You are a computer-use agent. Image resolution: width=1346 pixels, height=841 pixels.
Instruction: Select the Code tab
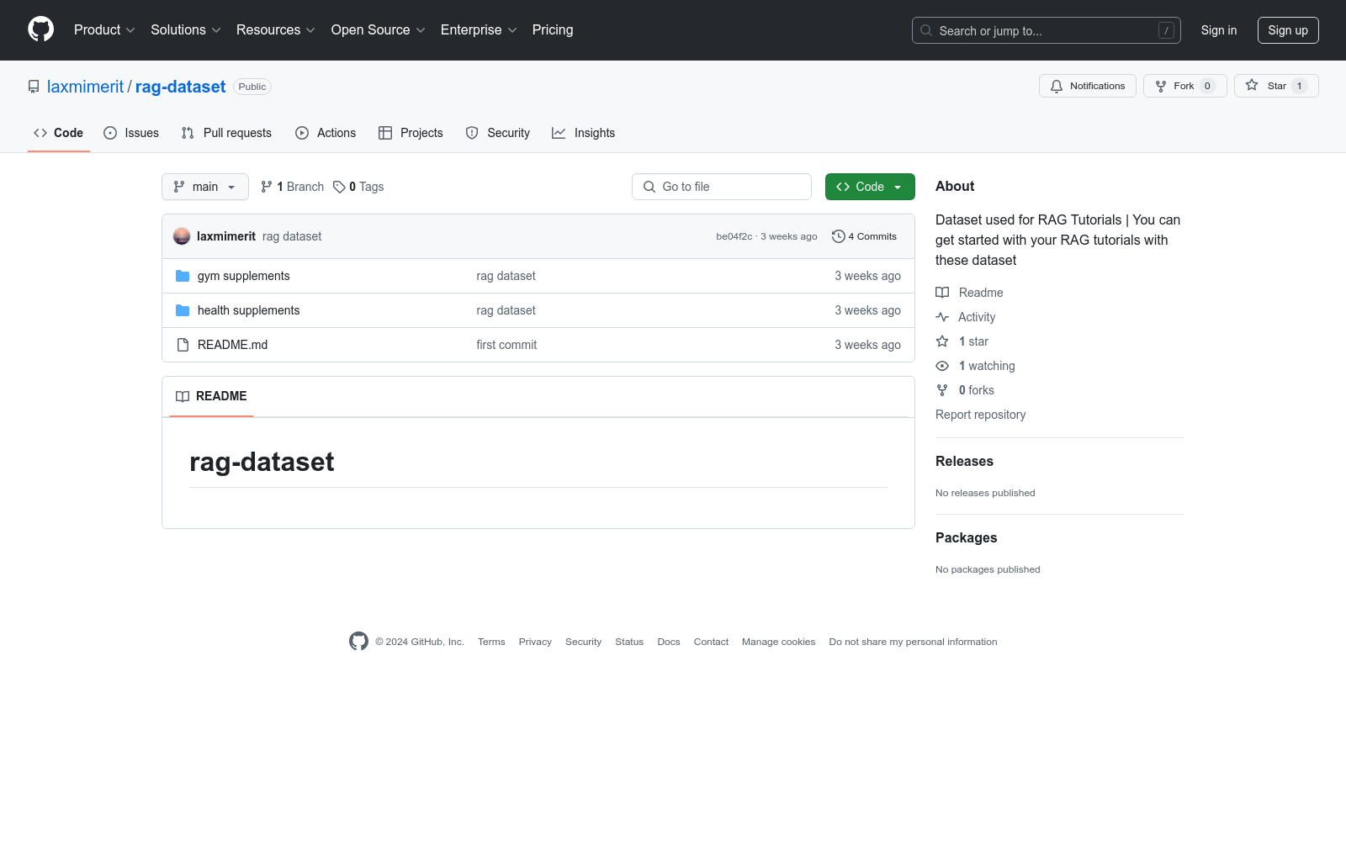pyautogui.click(x=59, y=133)
